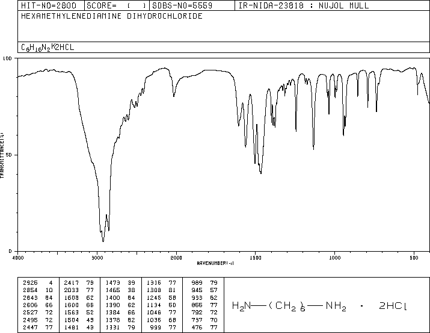
Task: Click peak table entry 2033
Action: [x=72, y=290]
